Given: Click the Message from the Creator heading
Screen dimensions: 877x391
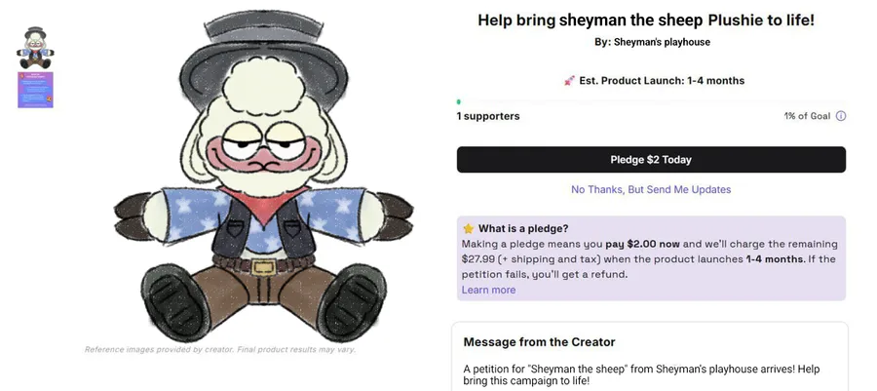Looking at the screenshot, I should [x=539, y=342].
